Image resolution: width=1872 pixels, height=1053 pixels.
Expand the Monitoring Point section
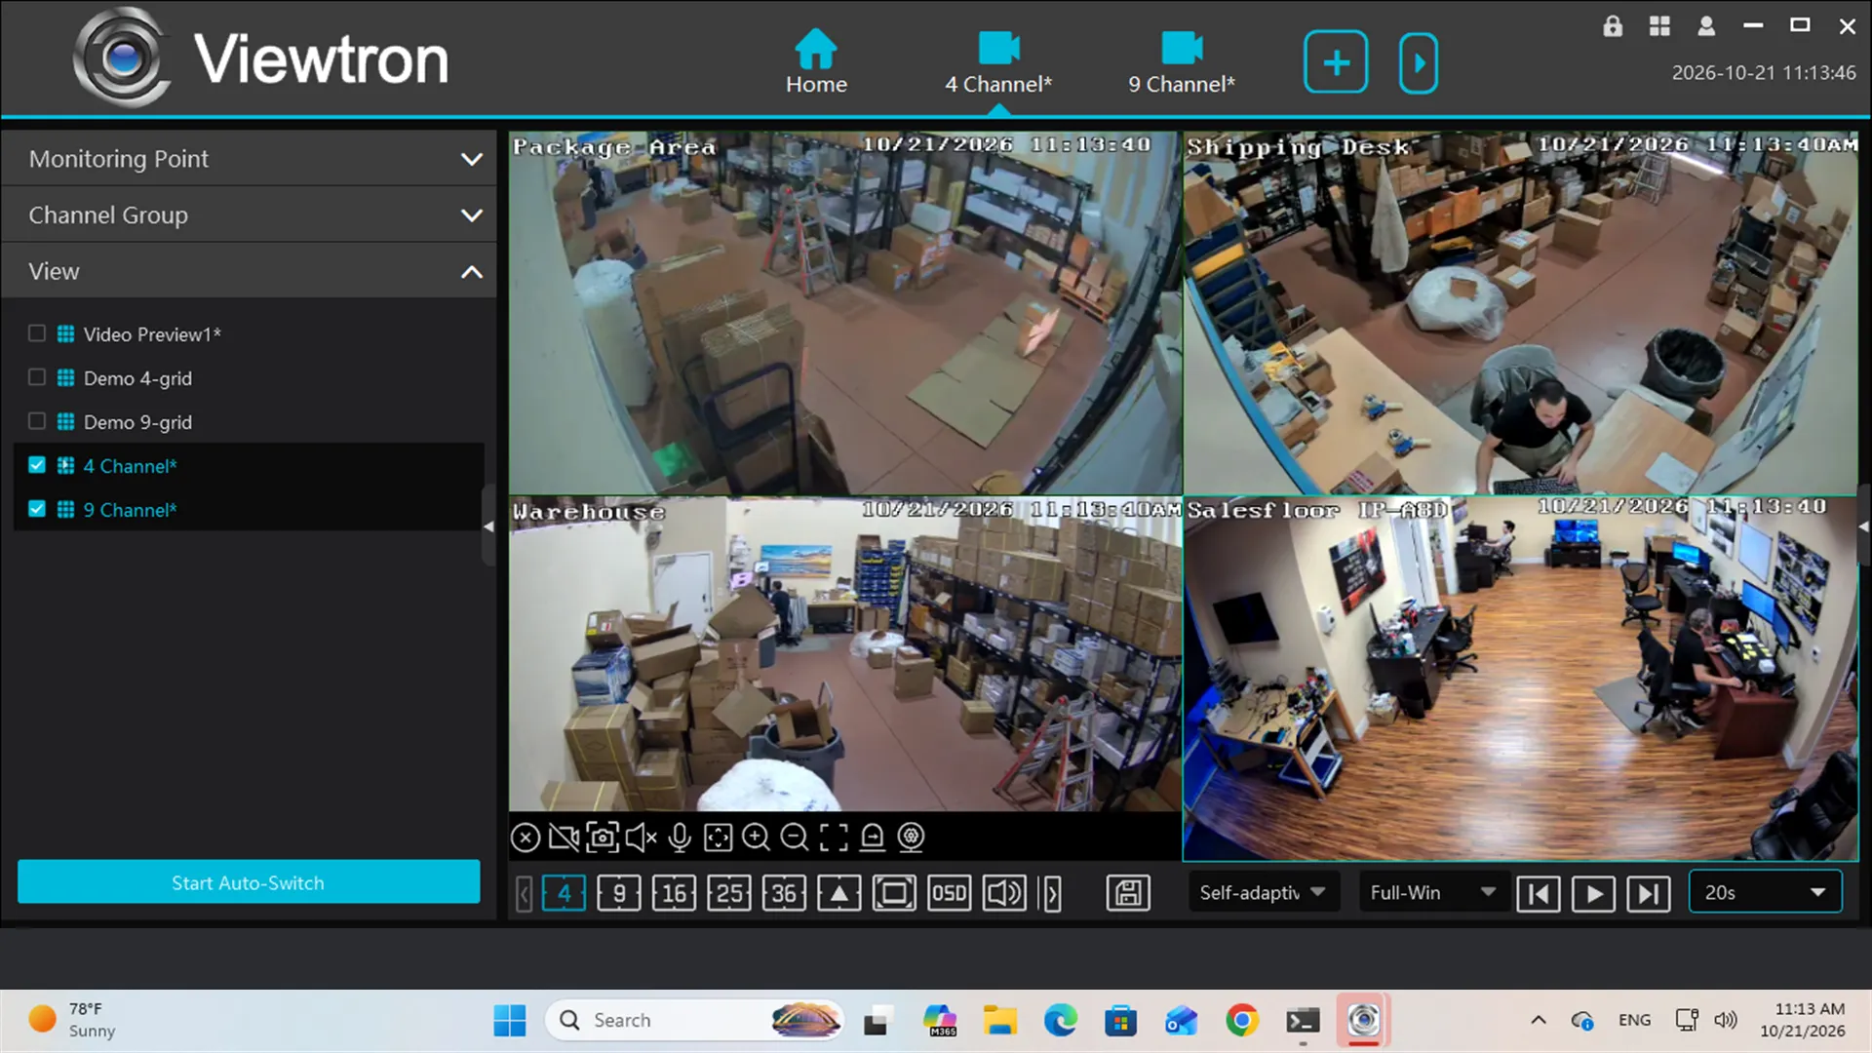pyautogui.click(x=249, y=159)
